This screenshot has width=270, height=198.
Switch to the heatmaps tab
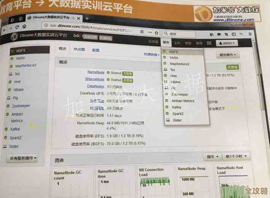click(79, 49)
